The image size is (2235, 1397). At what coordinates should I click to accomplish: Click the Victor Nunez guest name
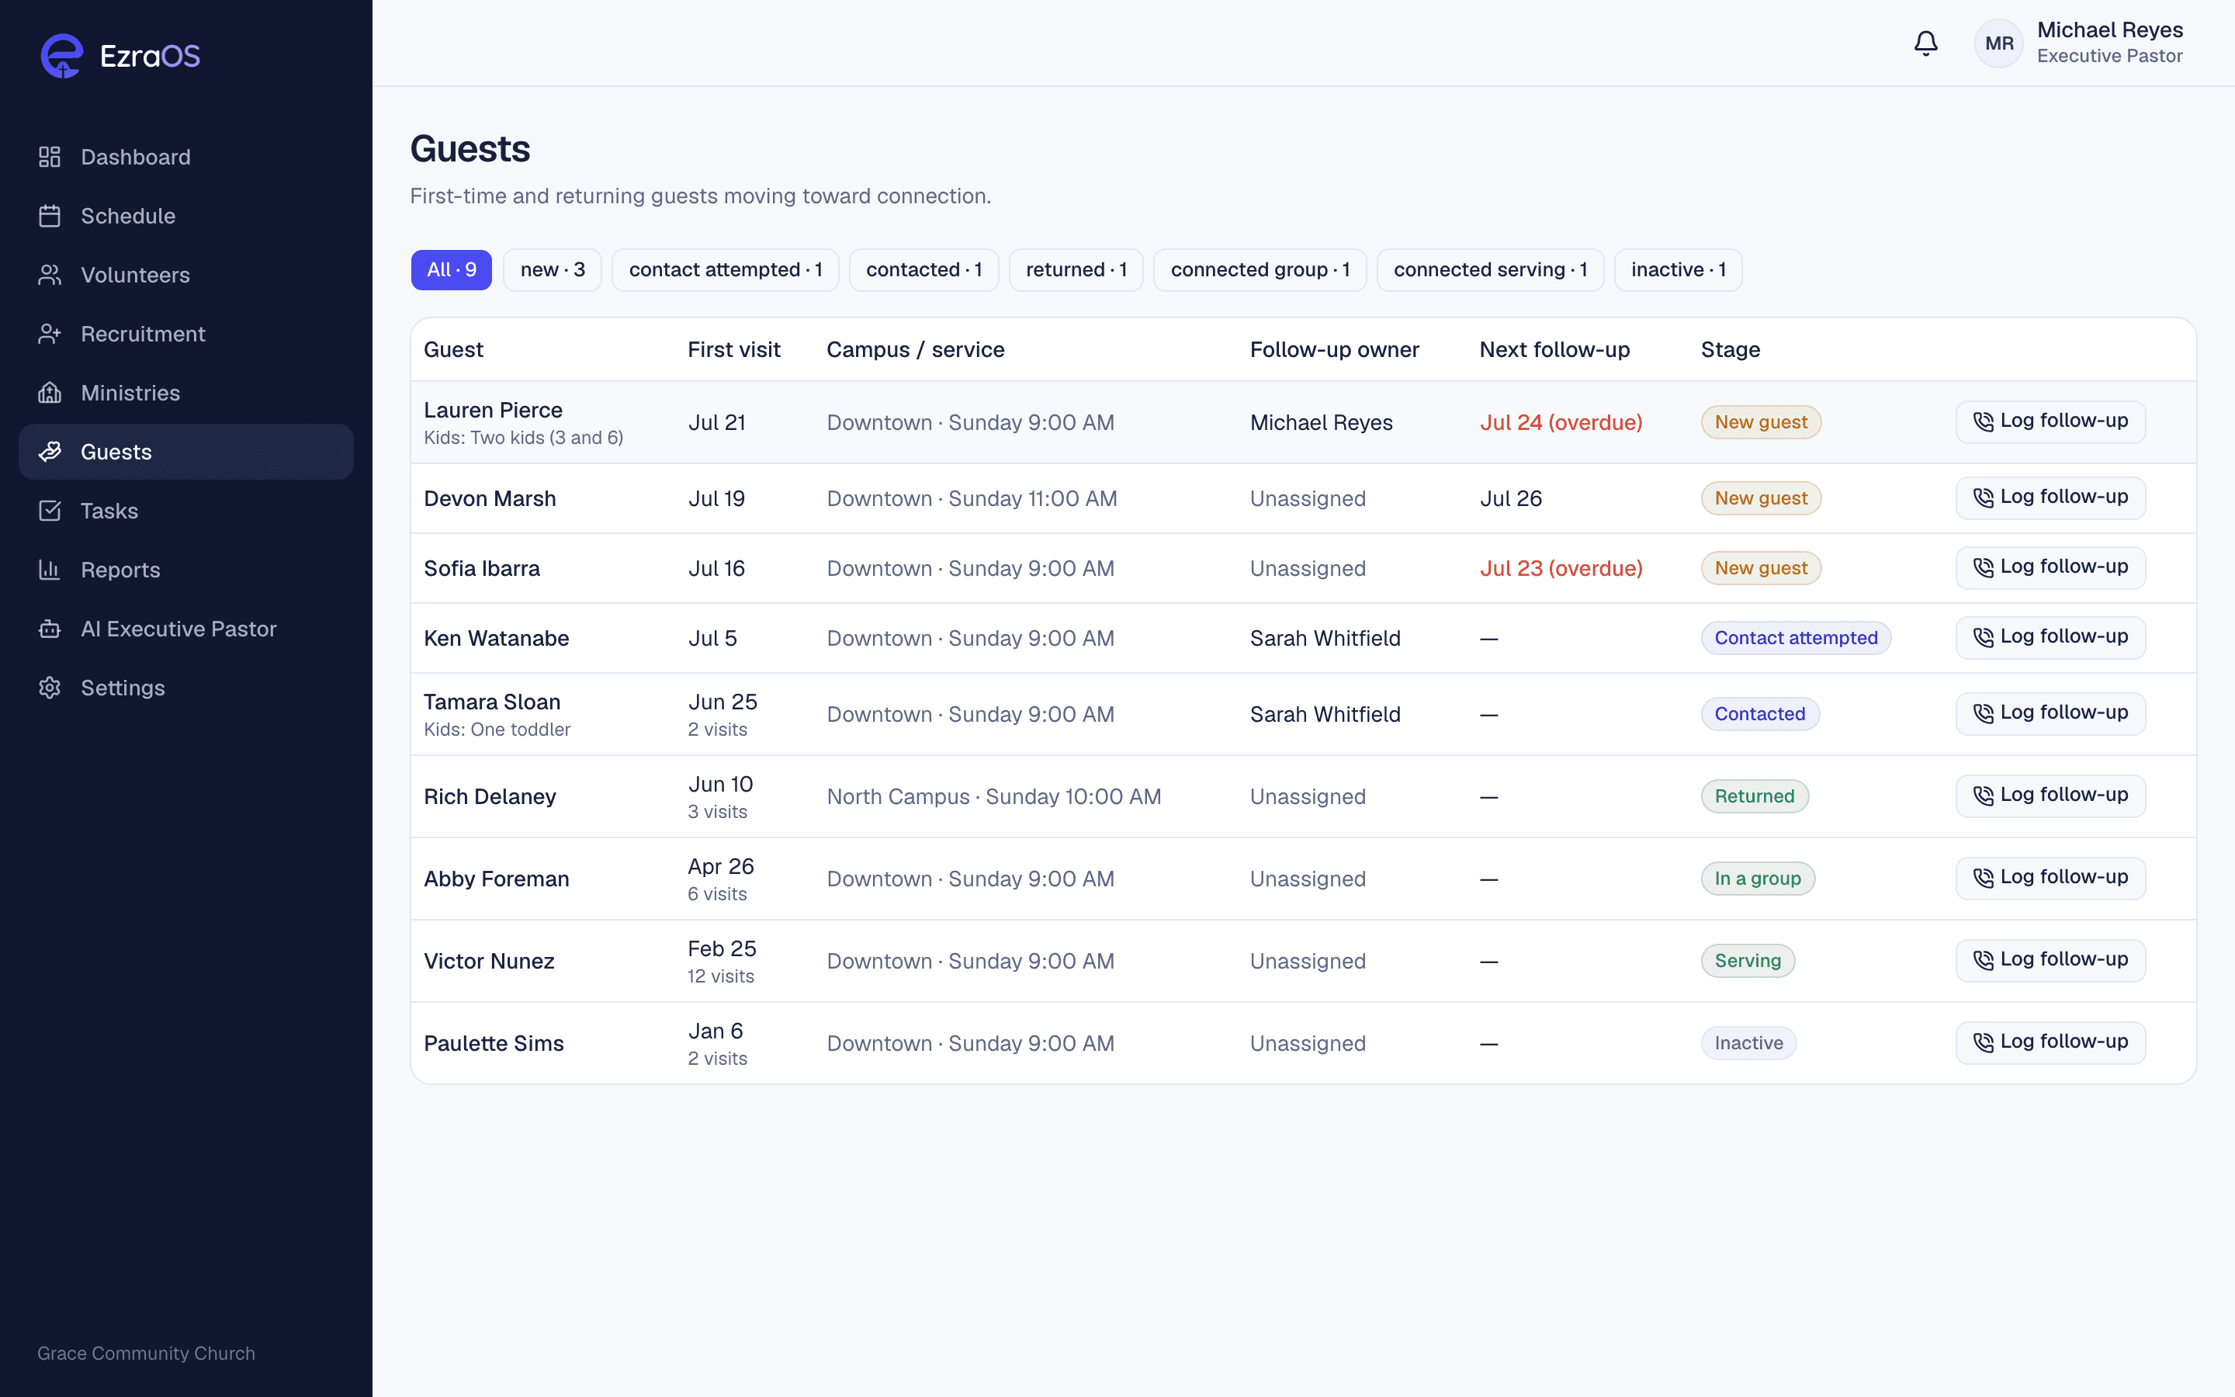click(489, 961)
